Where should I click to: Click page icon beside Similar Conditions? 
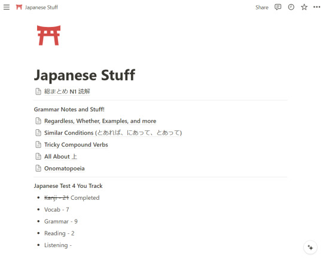(38, 133)
